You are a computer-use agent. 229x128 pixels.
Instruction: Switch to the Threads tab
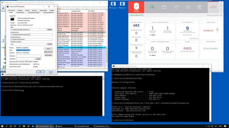[20, 10]
